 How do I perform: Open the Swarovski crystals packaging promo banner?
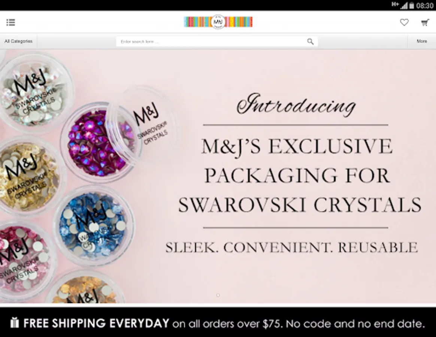click(x=218, y=176)
